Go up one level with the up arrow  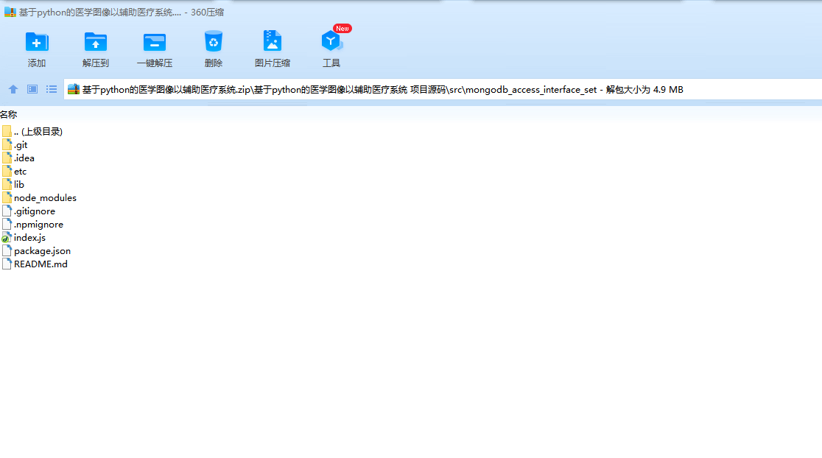coord(13,89)
